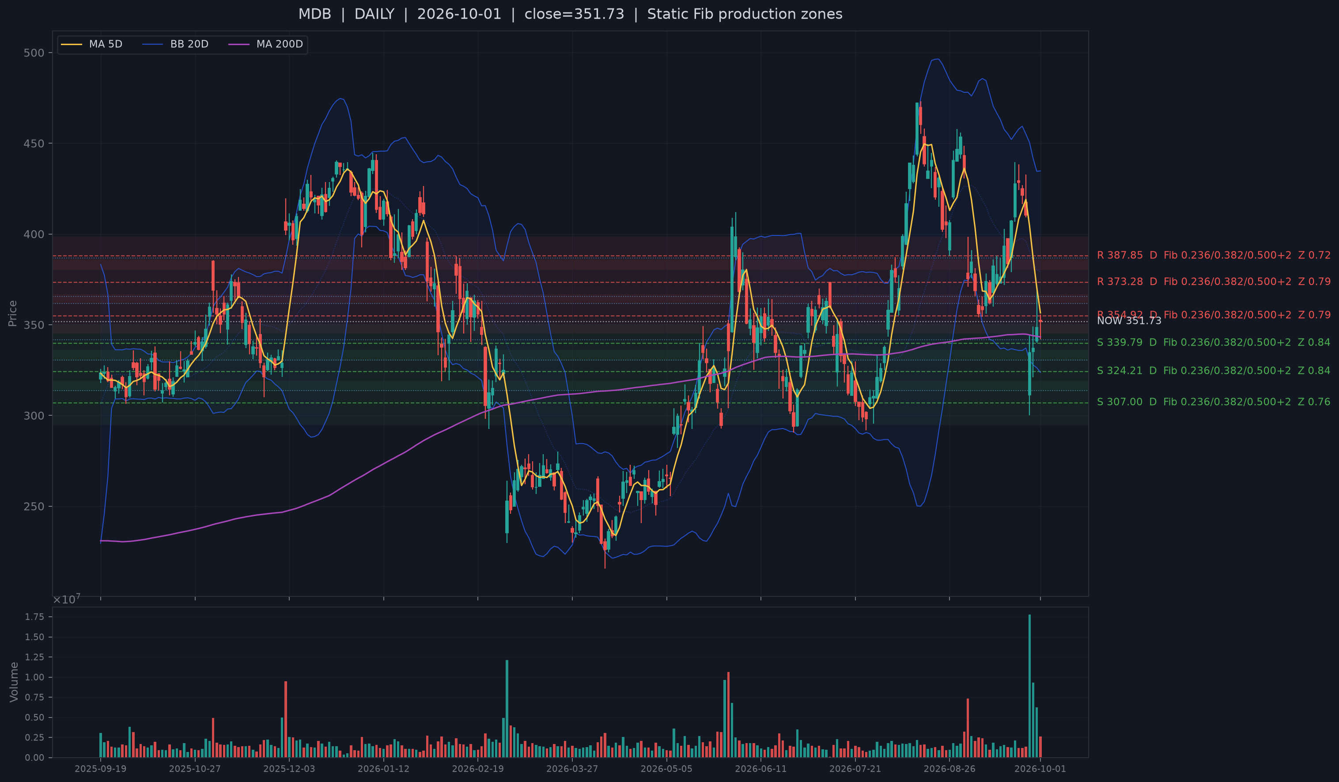The height and width of the screenshot is (782, 1339).
Task: Click the R 373.28 resistance label
Action: pos(1214,282)
